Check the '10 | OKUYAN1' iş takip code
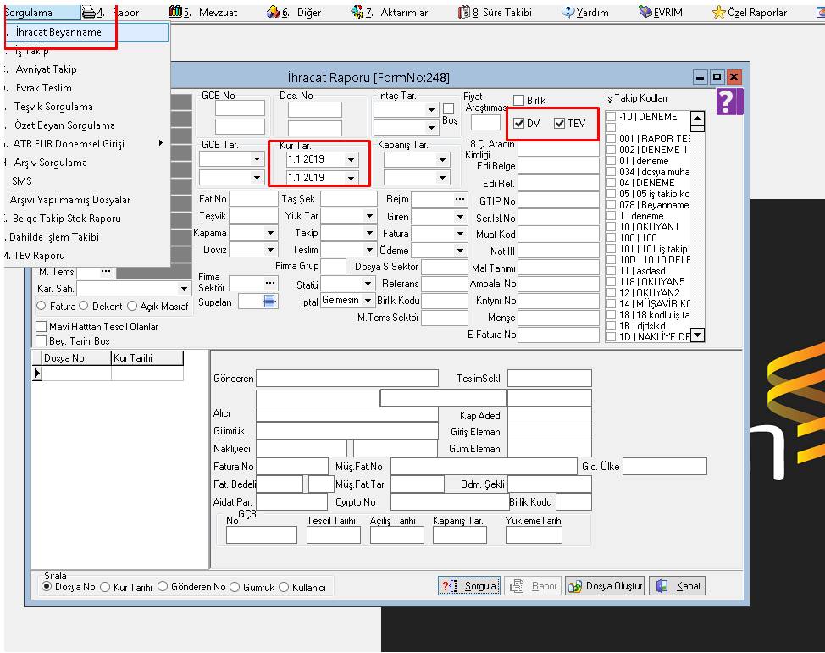The image size is (825, 653). 612,227
